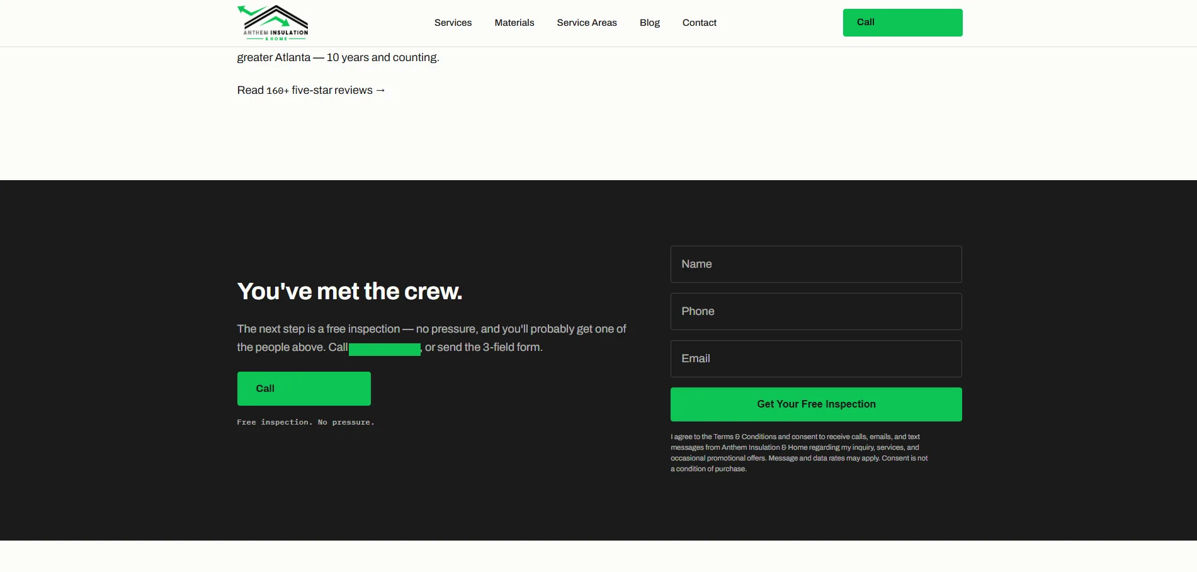Focus the Phone input field

click(816, 311)
